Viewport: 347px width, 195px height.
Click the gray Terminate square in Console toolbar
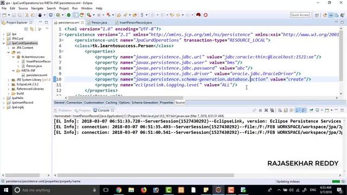coord(260,110)
